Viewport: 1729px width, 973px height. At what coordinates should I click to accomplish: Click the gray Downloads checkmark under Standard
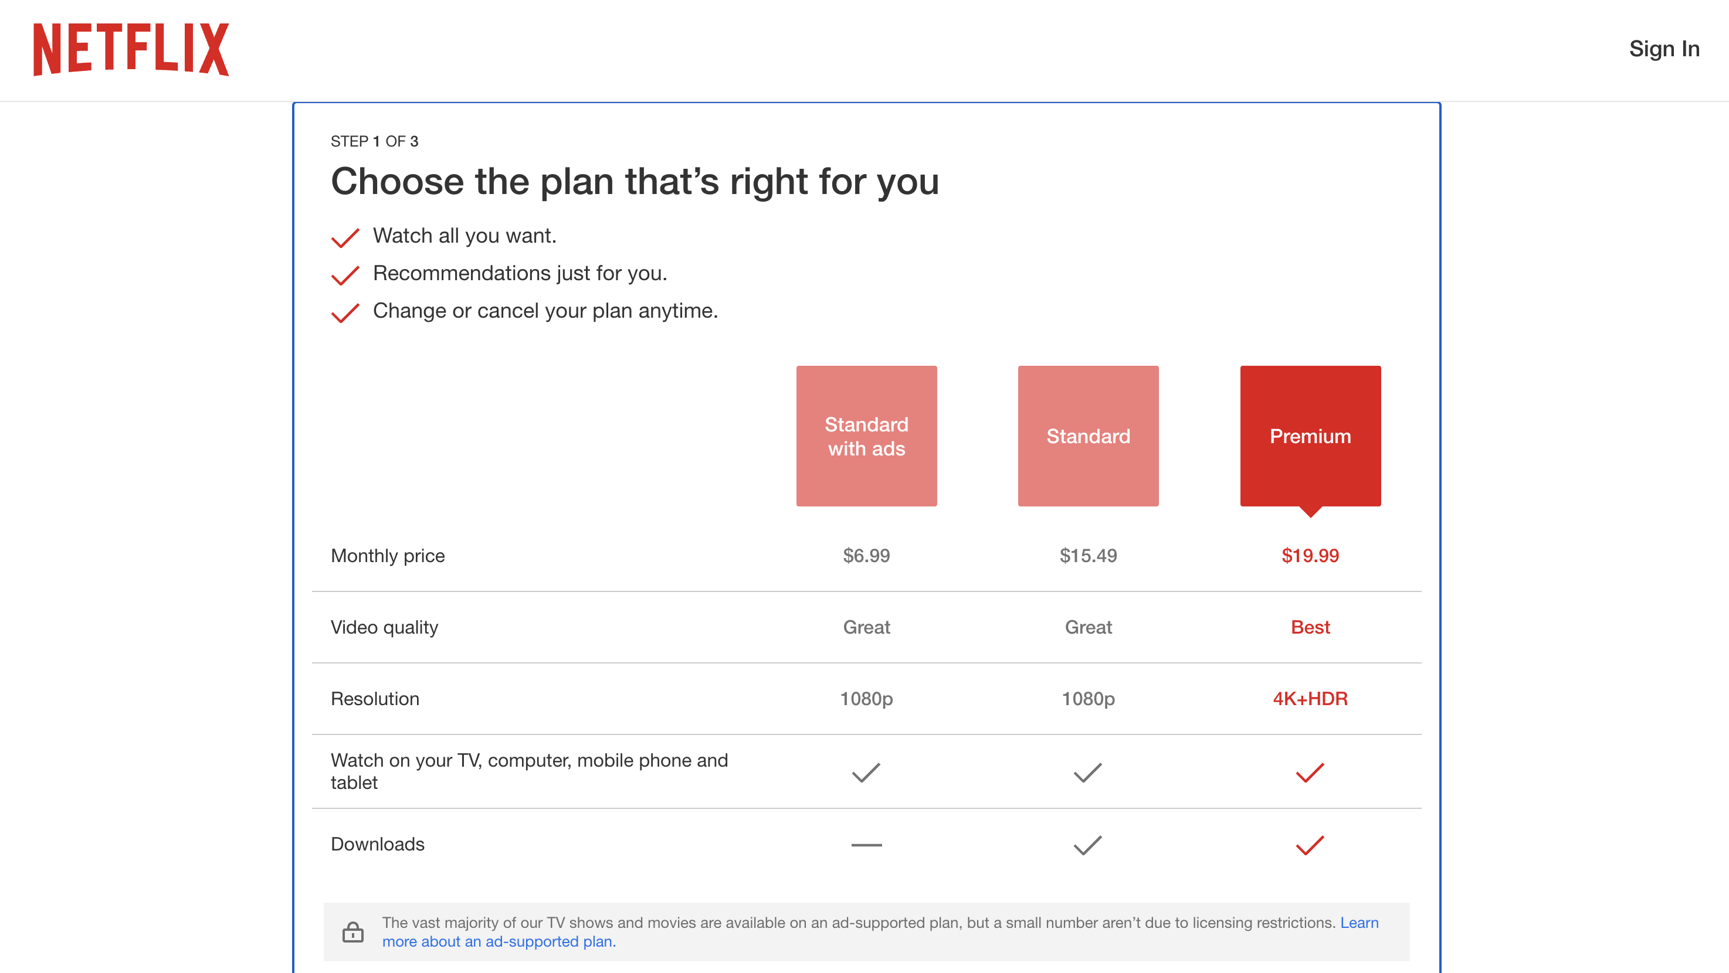click(1087, 844)
